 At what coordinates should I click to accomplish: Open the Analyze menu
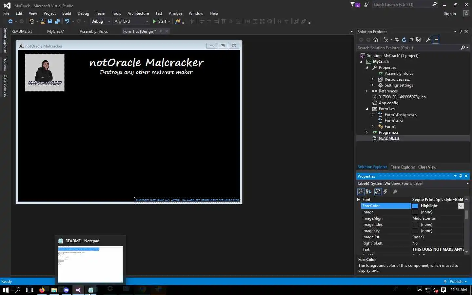tap(175, 13)
